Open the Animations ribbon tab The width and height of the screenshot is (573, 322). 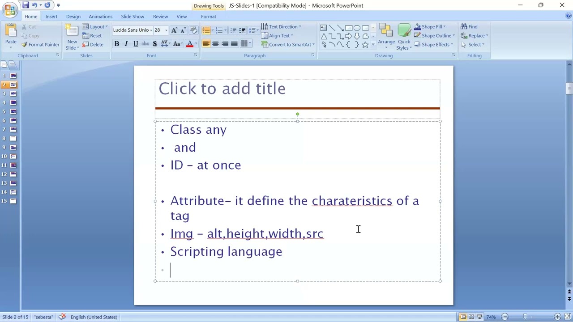coord(100,17)
